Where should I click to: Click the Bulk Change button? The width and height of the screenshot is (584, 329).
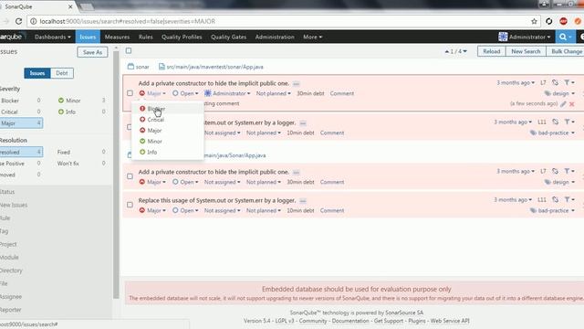click(566, 51)
